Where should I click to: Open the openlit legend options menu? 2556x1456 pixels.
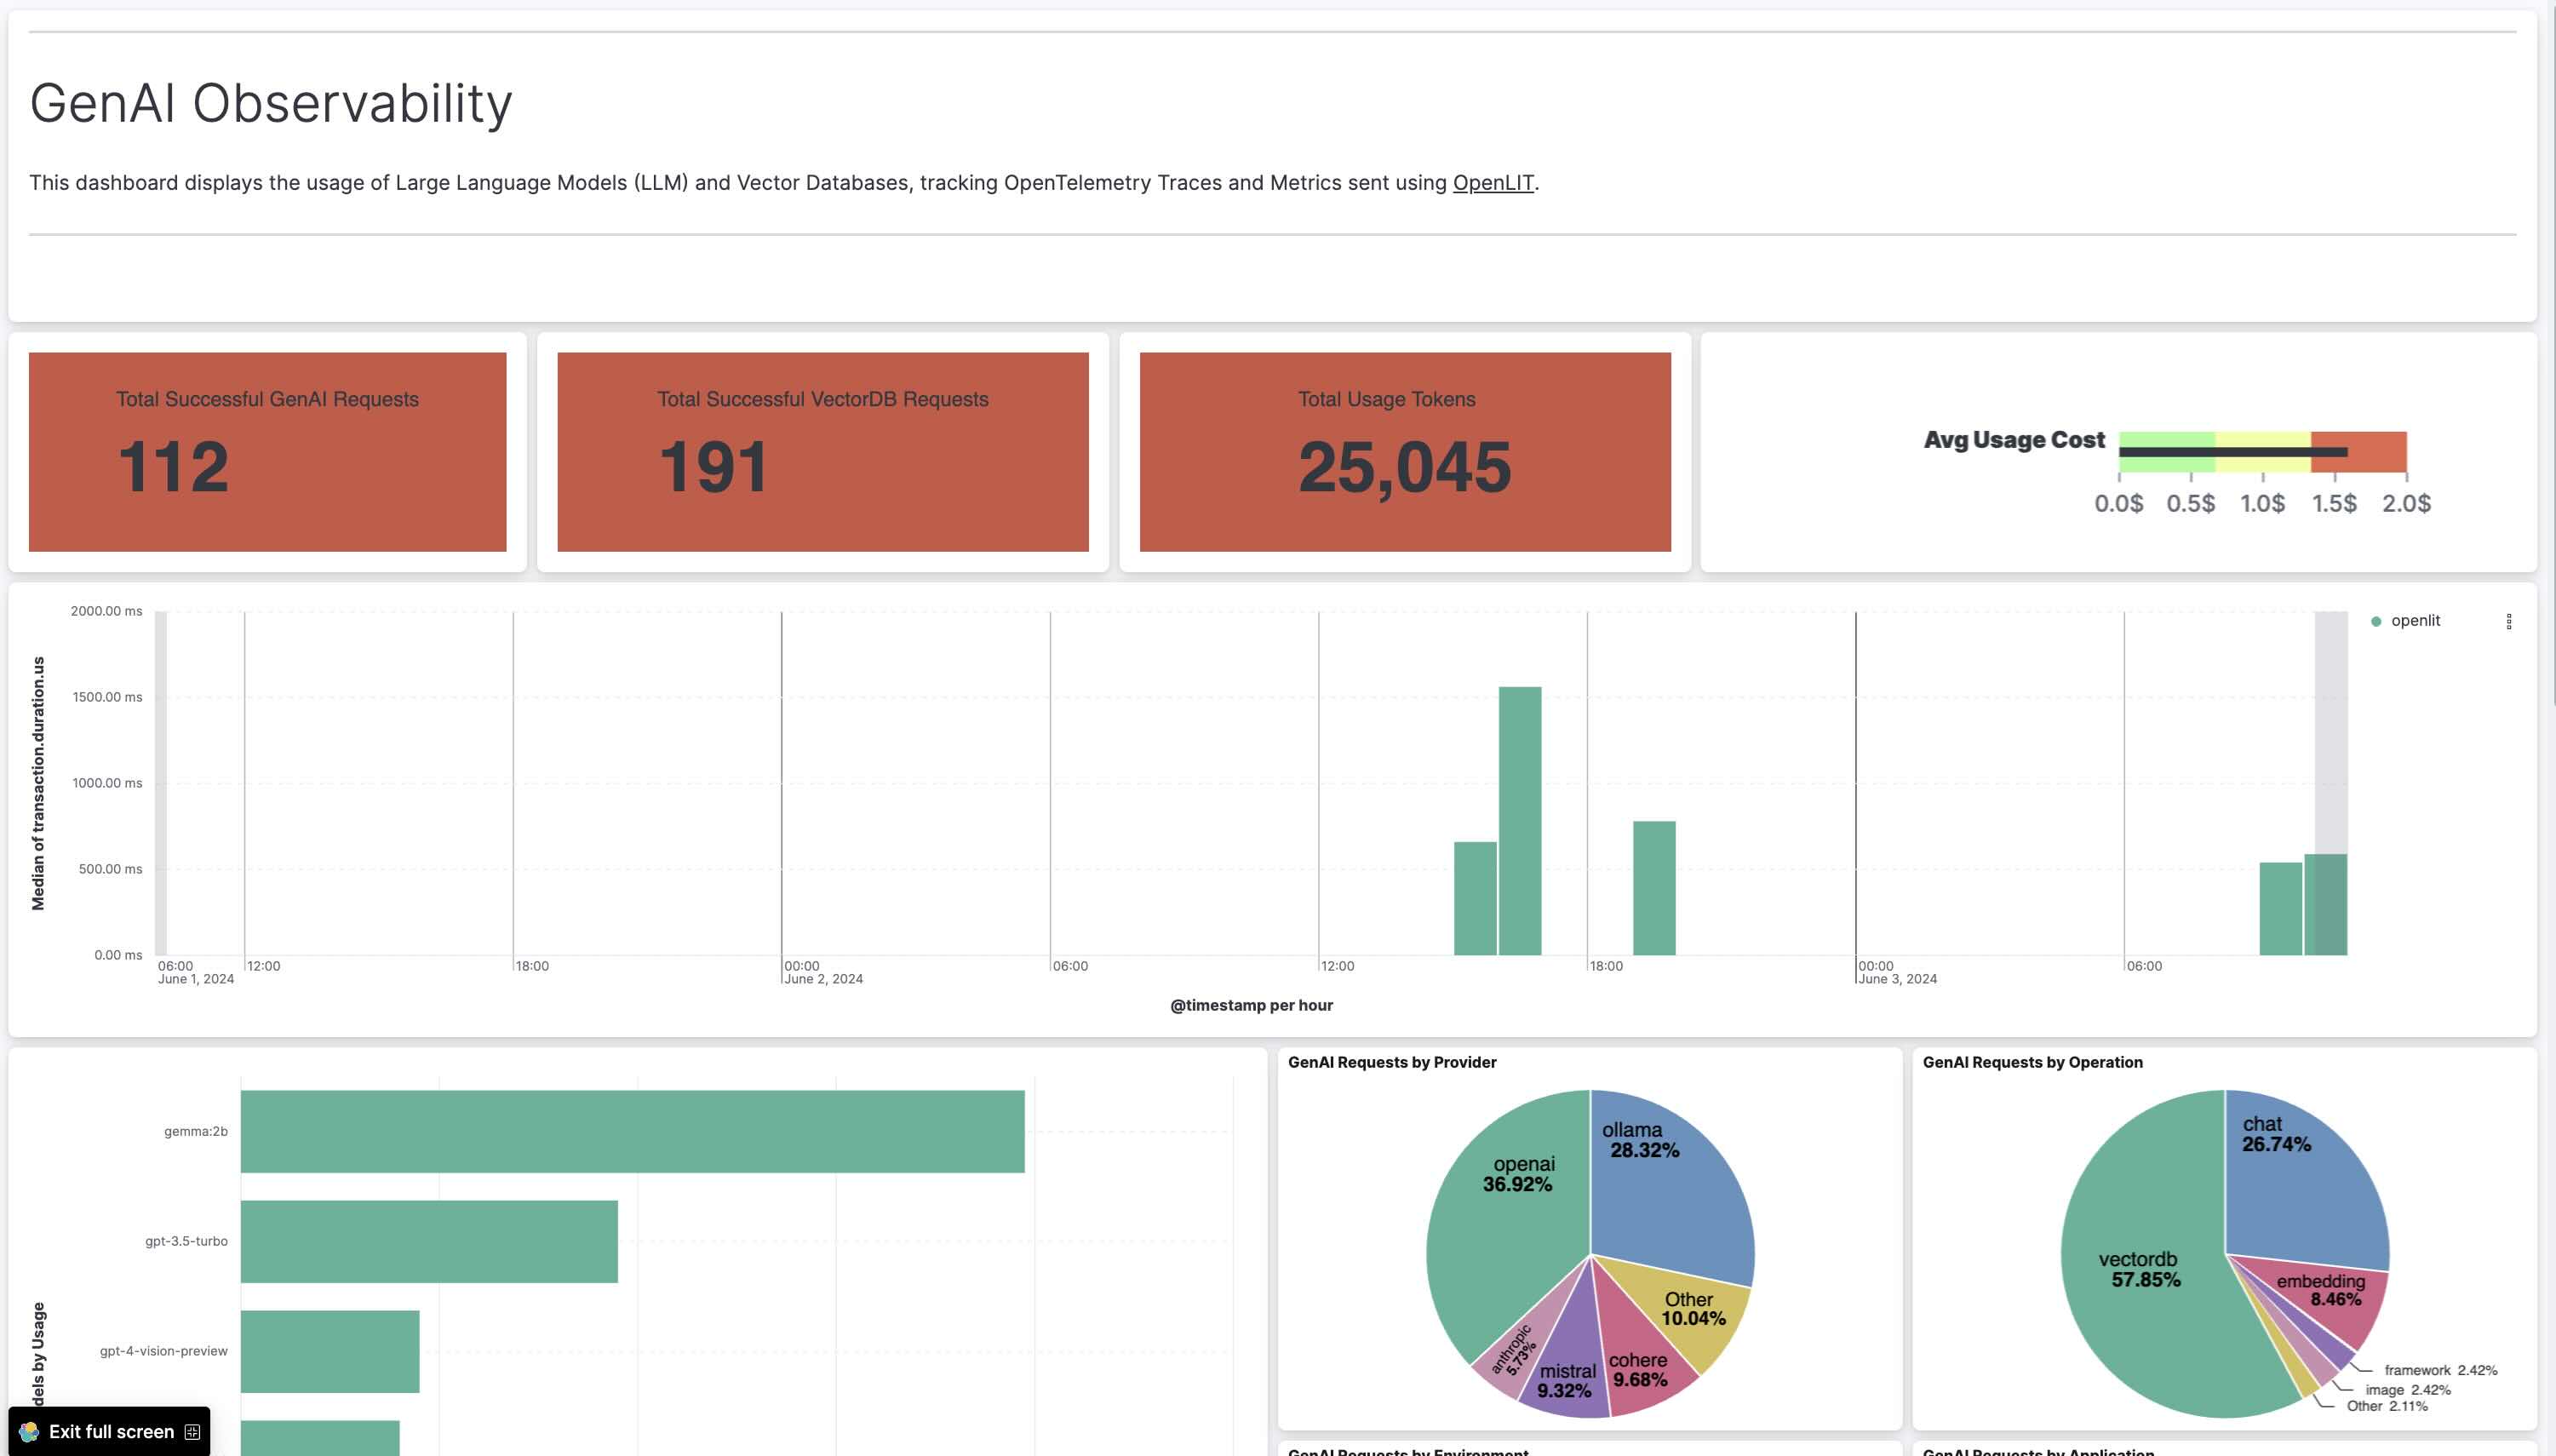(2508, 621)
